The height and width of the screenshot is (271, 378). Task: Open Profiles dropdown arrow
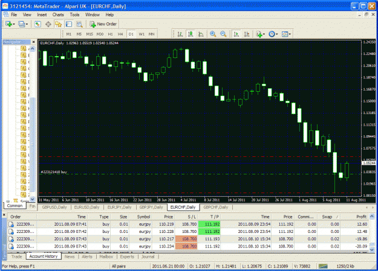27,24
